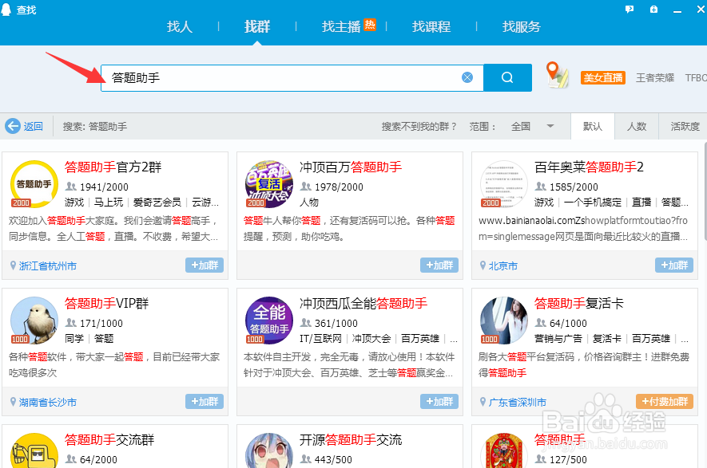Click location pin icon for 浙江省杭州市
The image size is (707, 468).
(13, 265)
